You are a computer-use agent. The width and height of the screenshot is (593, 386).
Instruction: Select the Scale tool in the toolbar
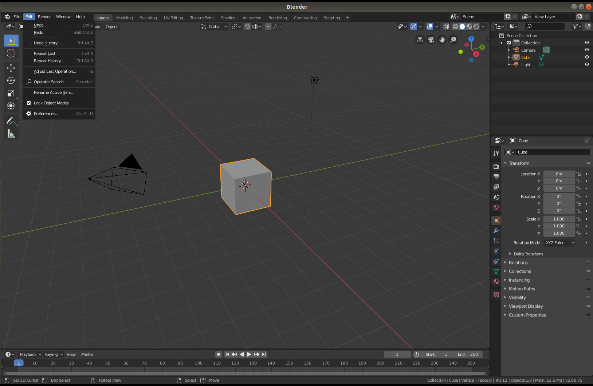click(x=11, y=93)
